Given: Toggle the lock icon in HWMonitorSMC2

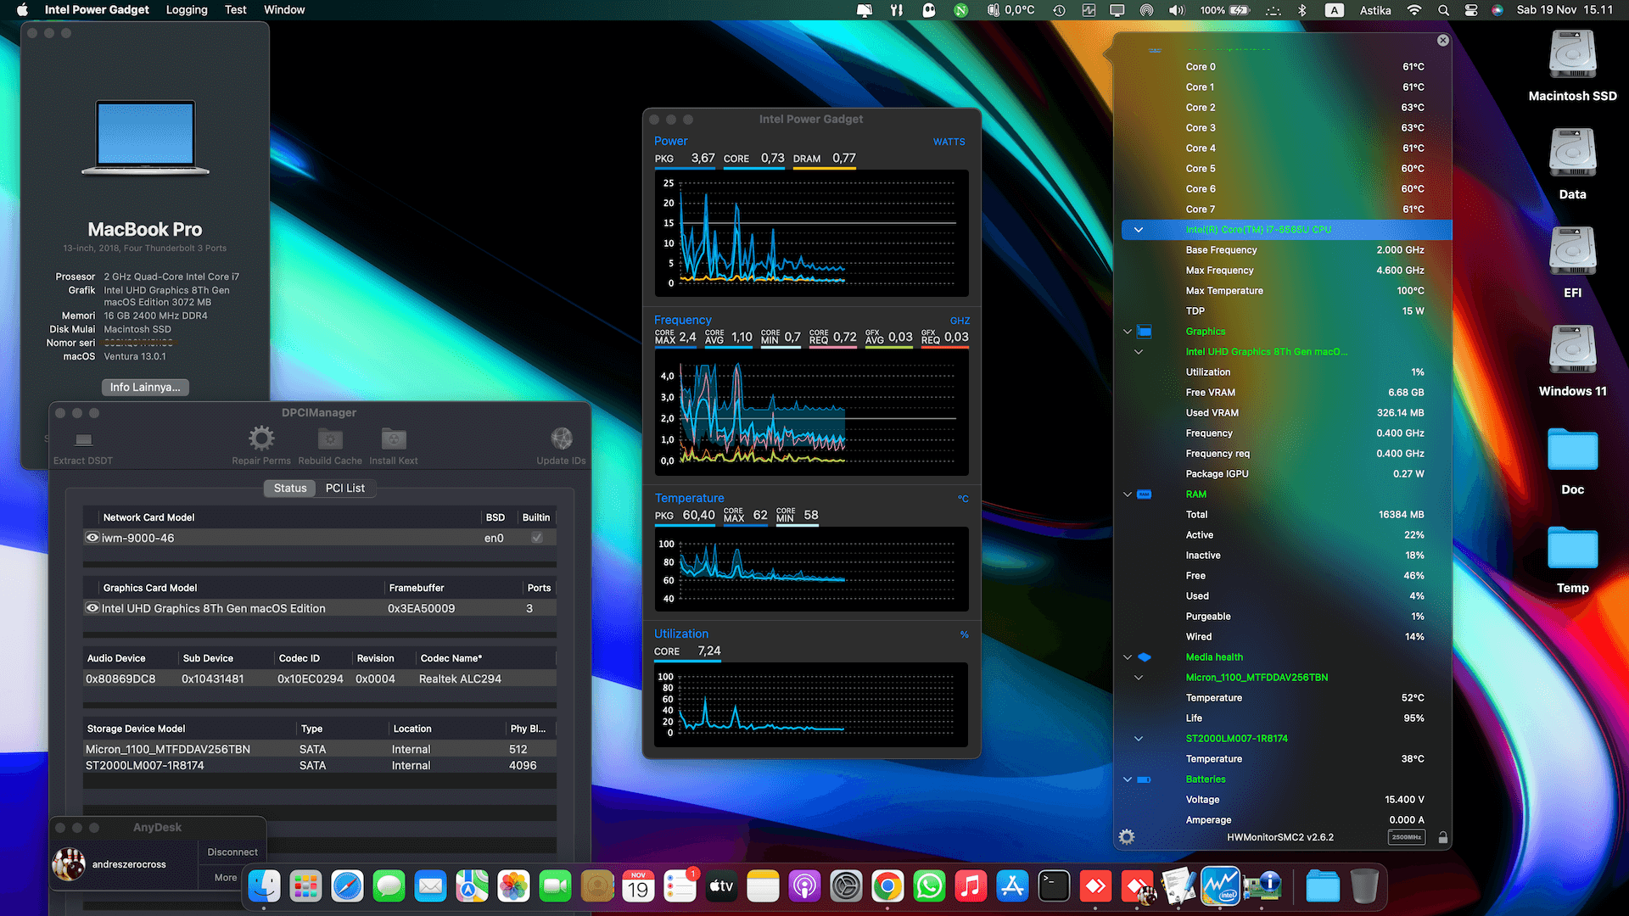Looking at the screenshot, I should (1442, 837).
